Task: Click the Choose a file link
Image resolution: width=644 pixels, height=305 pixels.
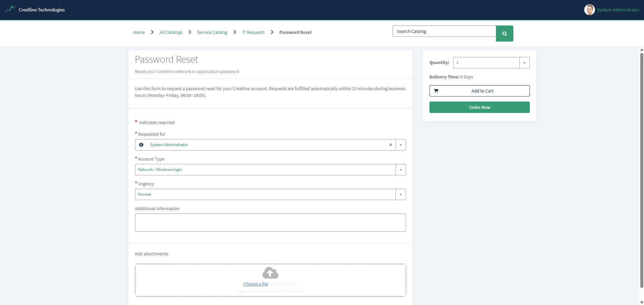Action: tap(256, 284)
